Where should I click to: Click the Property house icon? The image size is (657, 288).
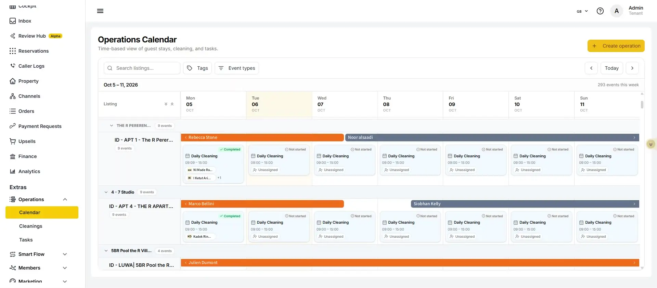(13, 81)
